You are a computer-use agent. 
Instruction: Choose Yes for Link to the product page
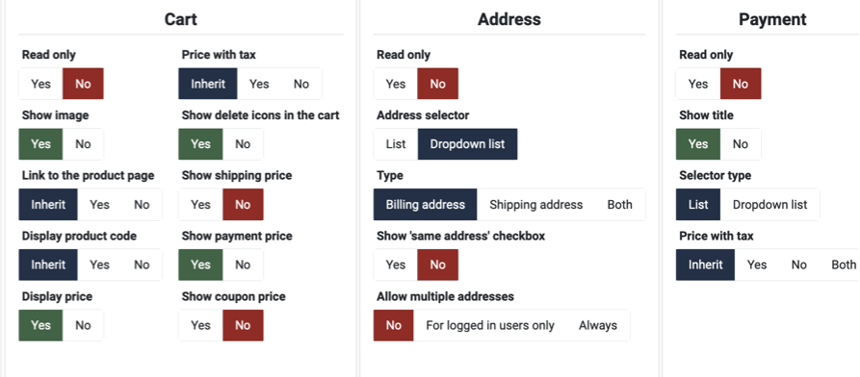click(100, 205)
